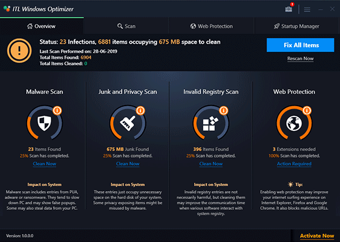Click the large status warning icon
Image resolution: width=340 pixels, height=242 pixels.
(x=19, y=50)
